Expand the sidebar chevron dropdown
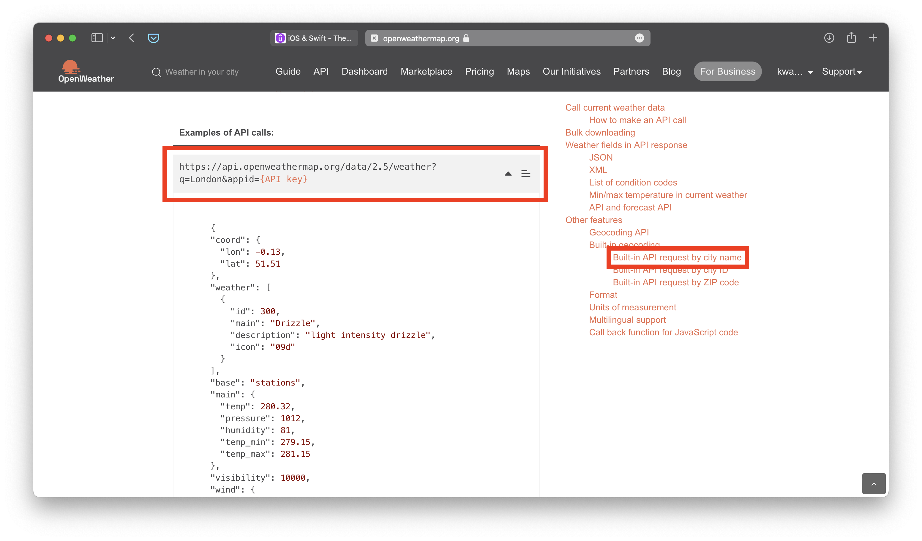 click(113, 38)
